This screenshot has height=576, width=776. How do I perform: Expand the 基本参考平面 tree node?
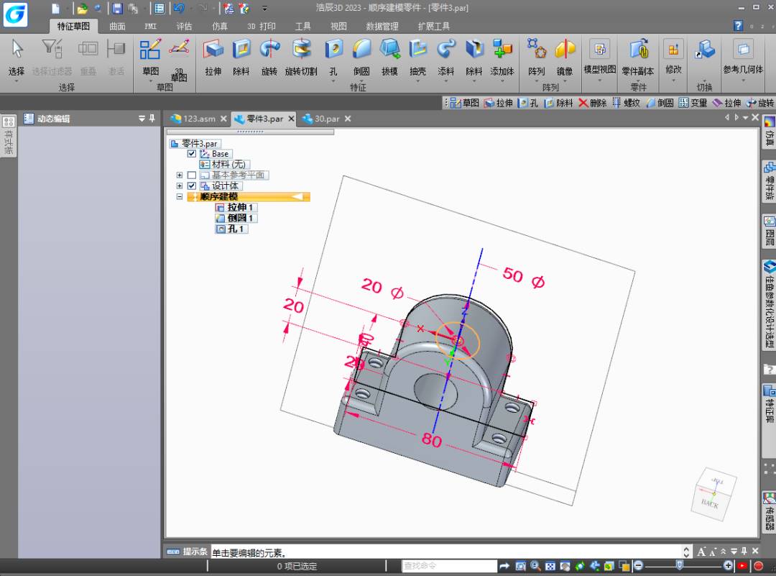tap(180, 175)
